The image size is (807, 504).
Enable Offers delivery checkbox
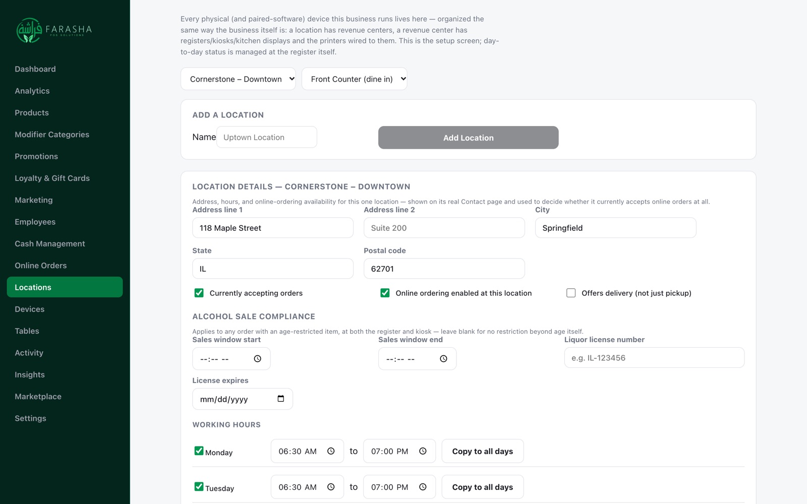pyautogui.click(x=571, y=293)
